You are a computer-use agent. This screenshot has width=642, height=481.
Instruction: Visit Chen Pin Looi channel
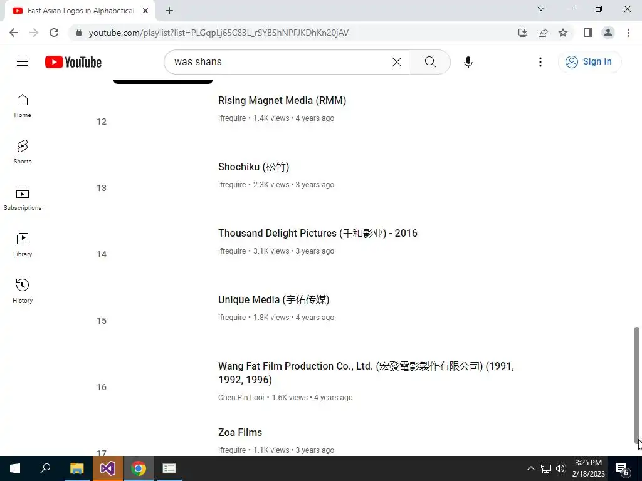pyautogui.click(x=241, y=398)
